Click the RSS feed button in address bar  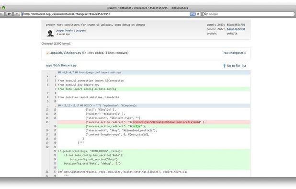193,14
